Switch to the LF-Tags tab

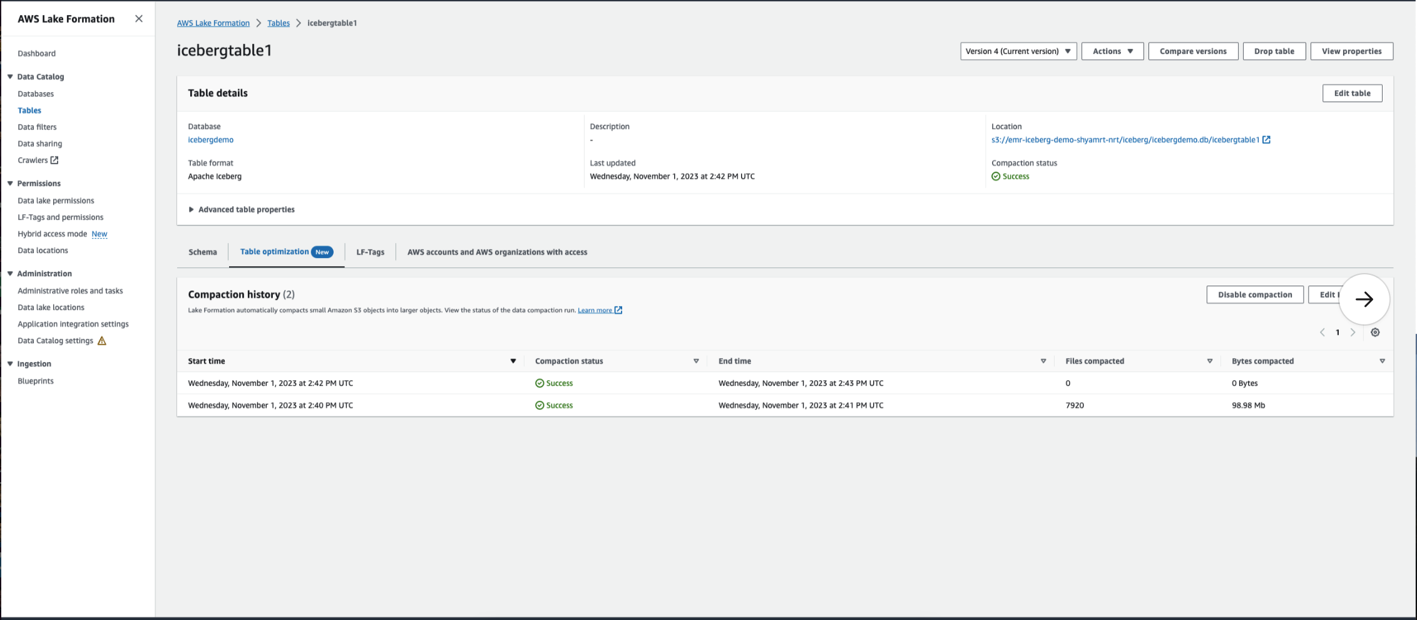point(370,252)
